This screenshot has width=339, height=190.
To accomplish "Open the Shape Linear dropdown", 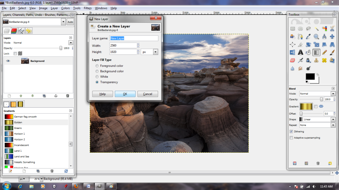I will coord(333,120).
